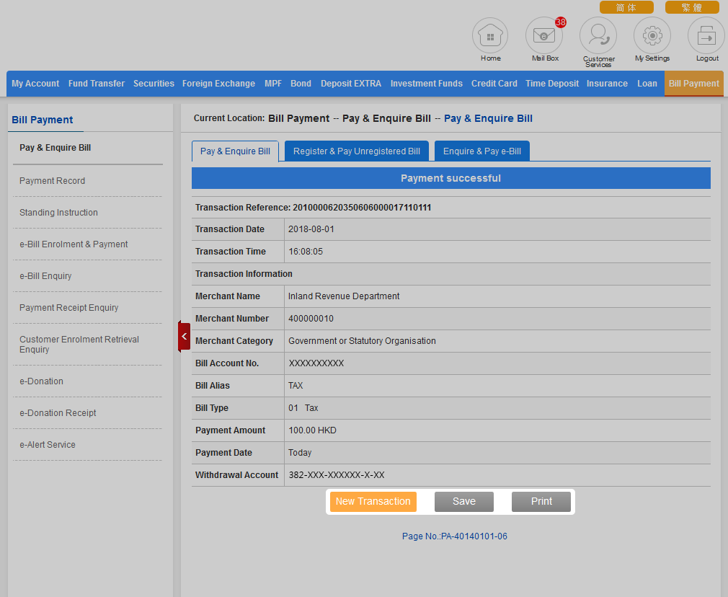Switch language to Simplified Chinese
728x597 pixels.
click(626, 7)
